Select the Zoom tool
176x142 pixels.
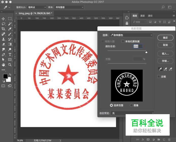(x=10, y=65)
